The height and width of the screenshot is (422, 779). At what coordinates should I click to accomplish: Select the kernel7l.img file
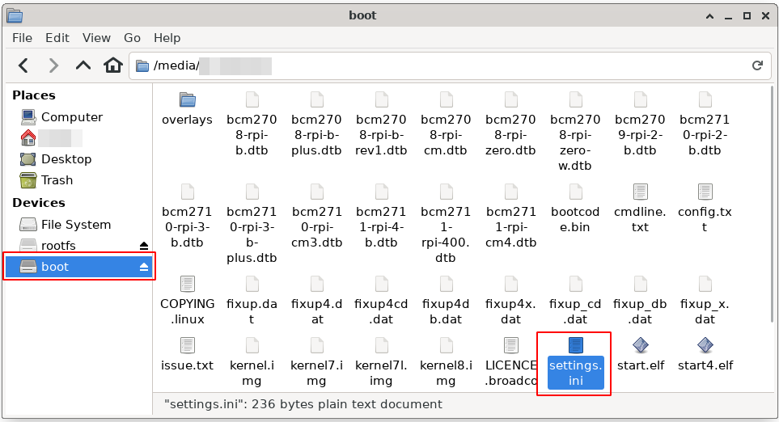381,362
